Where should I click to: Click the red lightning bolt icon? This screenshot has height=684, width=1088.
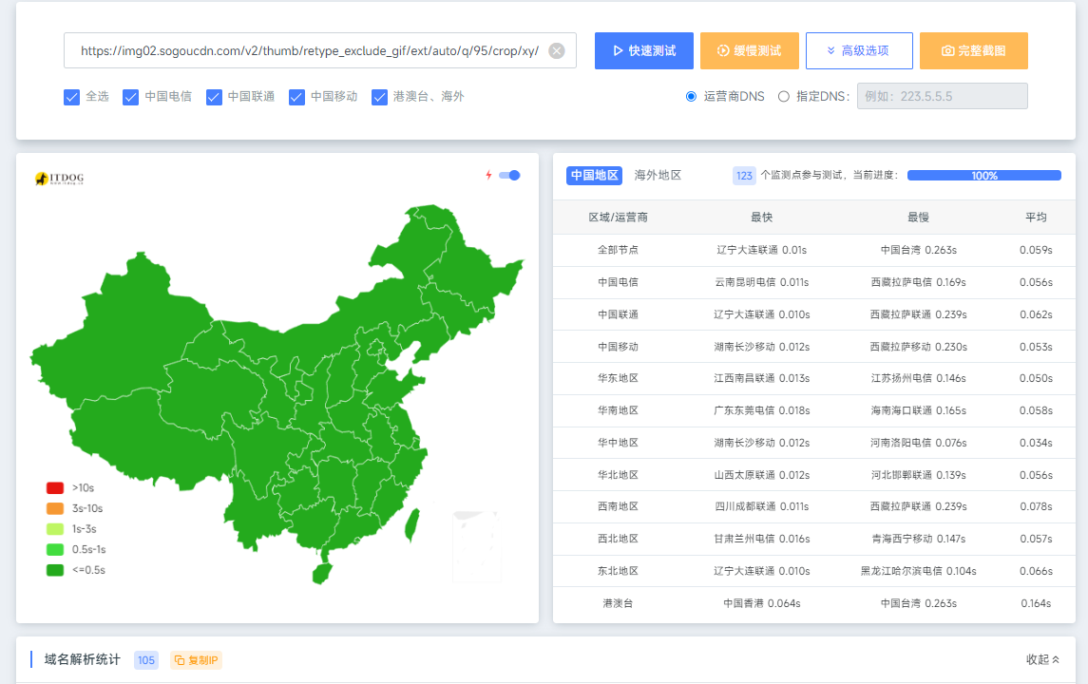(488, 175)
